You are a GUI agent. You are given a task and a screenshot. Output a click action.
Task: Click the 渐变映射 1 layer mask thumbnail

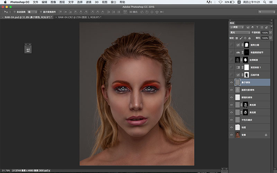click(x=247, y=67)
